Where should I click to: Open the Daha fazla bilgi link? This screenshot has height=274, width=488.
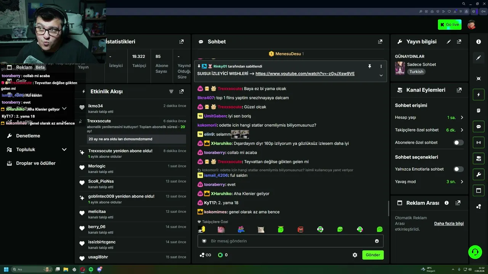[x=449, y=223]
